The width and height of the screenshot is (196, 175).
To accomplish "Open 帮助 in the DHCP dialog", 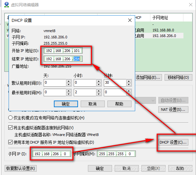I will (119, 104).
